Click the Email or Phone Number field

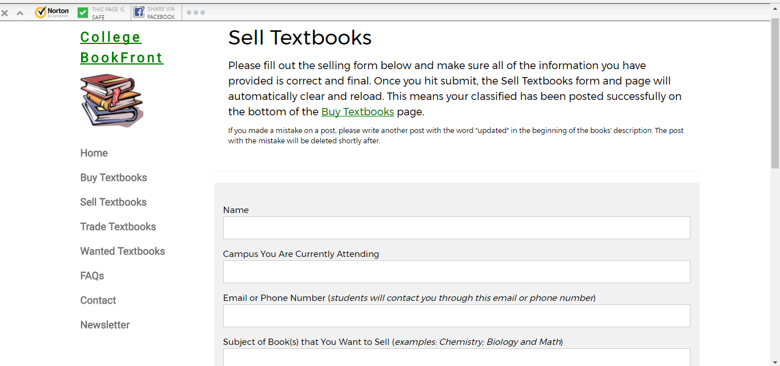point(456,316)
